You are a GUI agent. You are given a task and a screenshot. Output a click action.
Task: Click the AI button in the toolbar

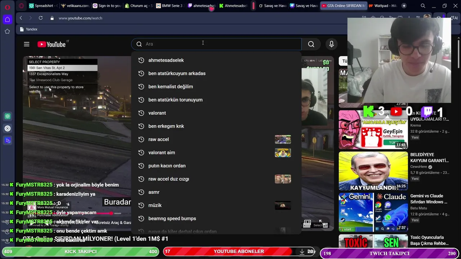coord(455,18)
